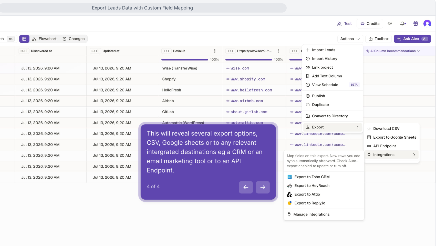Click the Ask Alex AI button
The width and height of the screenshot is (436, 246).
pyautogui.click(x=412, y=39)
